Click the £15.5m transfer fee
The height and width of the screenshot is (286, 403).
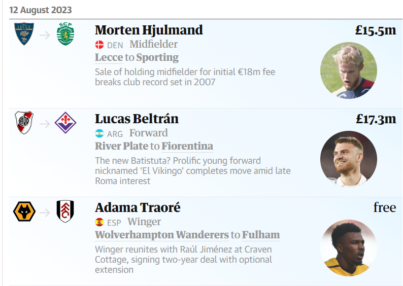click(x=375, y=30)
